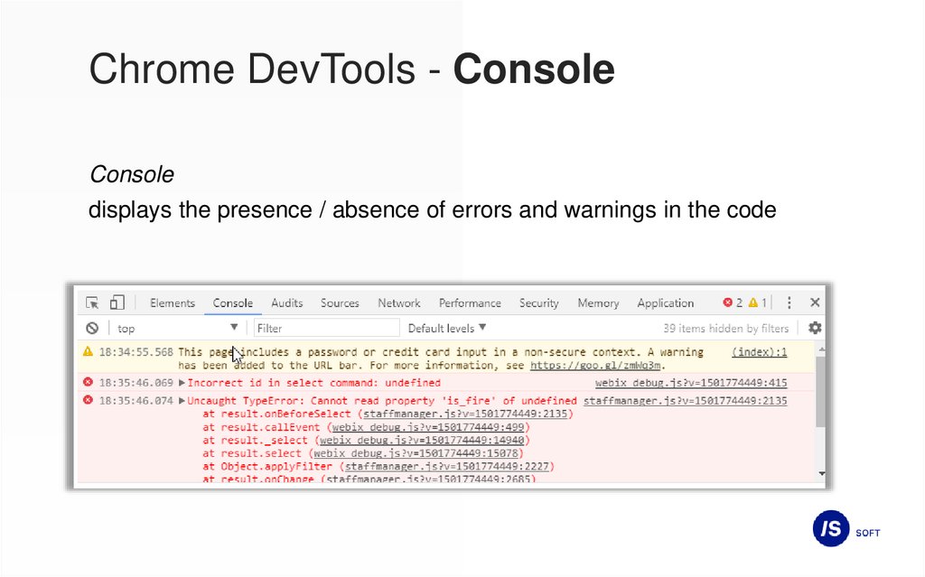This screenshot has width=925, height=577.
Task: Activate the inspect element picker icon
Action: click(x=92, y=303)
